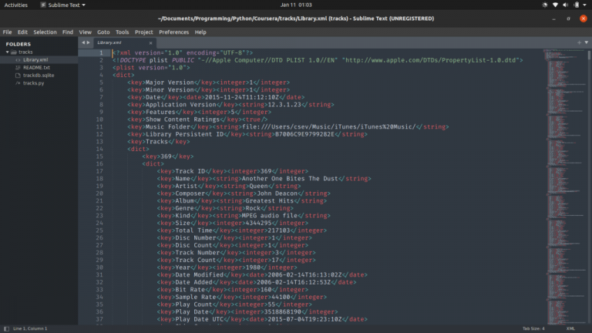This screenshot has width=592, height=333.
Task: Close the Library.xml tab
Action: click(x=150, y=43)
